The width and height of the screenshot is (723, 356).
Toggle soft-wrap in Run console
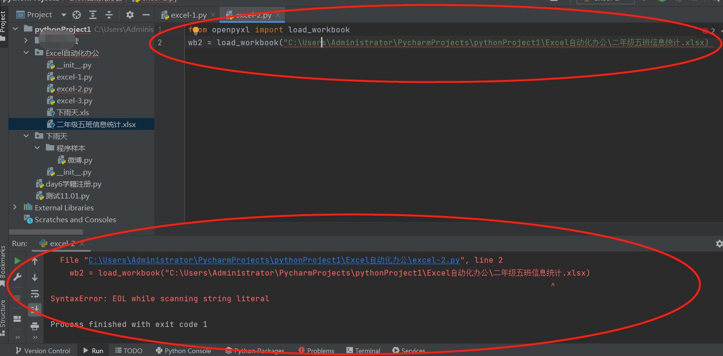(x=35, y=294)
